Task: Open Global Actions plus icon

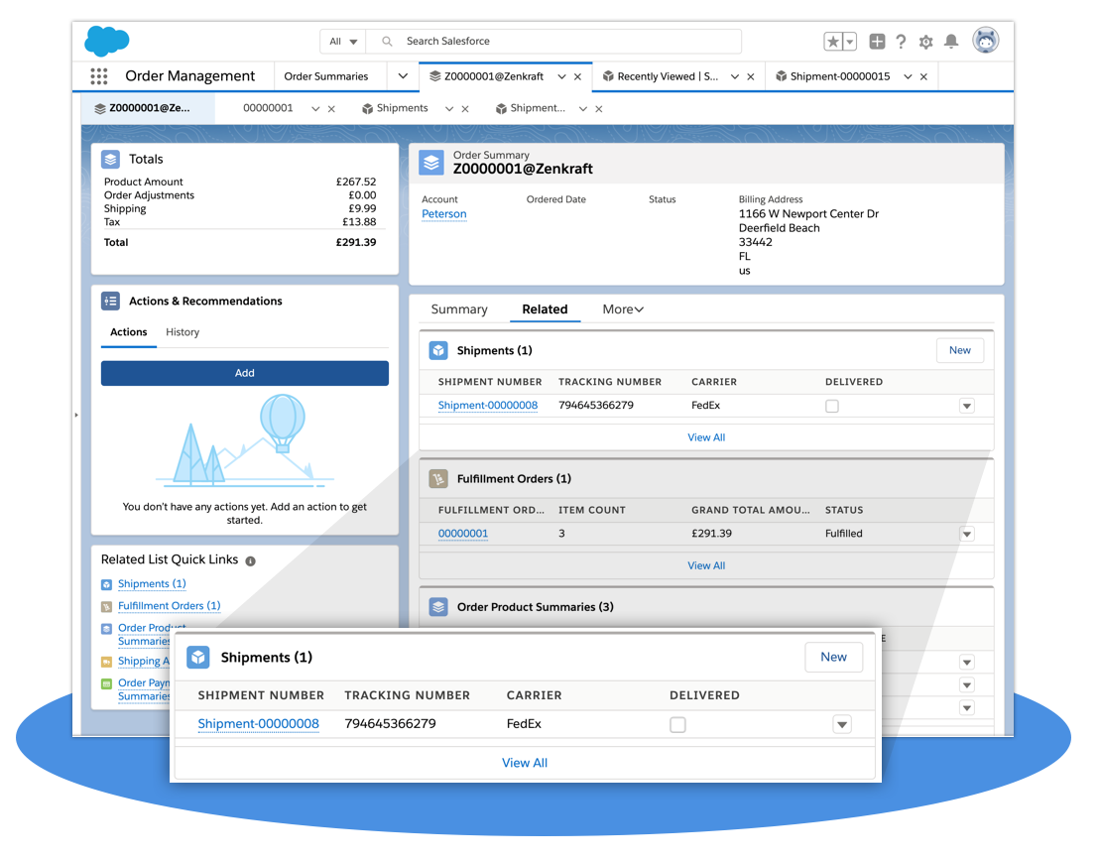Action: point(877,42)
